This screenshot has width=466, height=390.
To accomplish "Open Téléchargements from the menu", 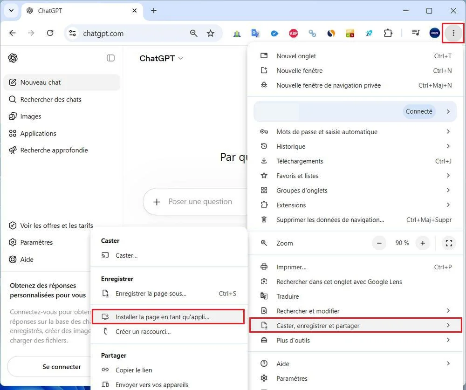I will (x=356, y=161).
